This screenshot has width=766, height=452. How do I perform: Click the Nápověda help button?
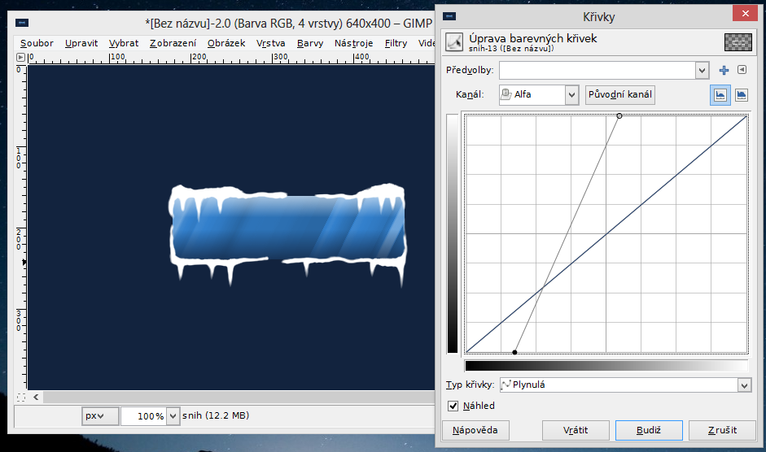(x=475, y=430)
